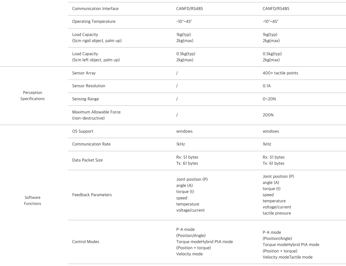
Task: Click the "400+ tactile points" value
Action: pos(280,73)
